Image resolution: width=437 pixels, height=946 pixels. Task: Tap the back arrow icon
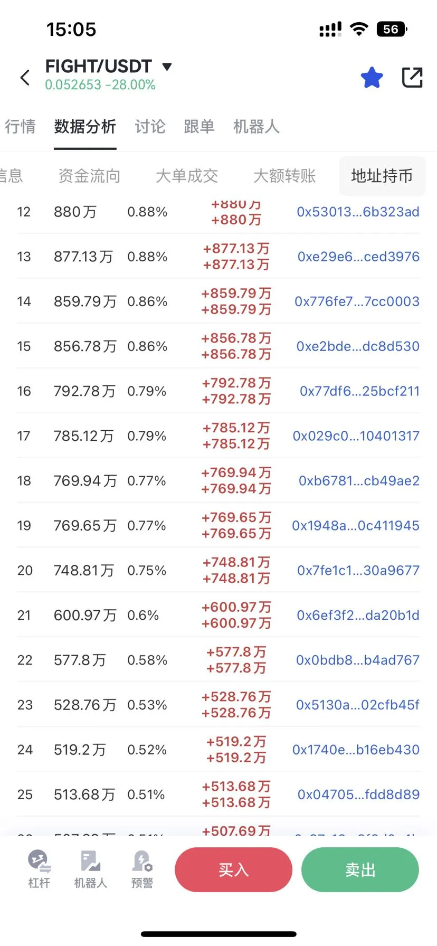point(25,78)
